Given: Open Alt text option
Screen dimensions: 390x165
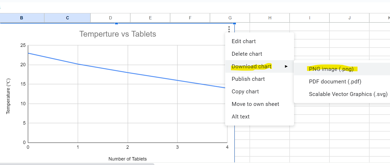Looking at the screenshot, I should coord(240,117).
